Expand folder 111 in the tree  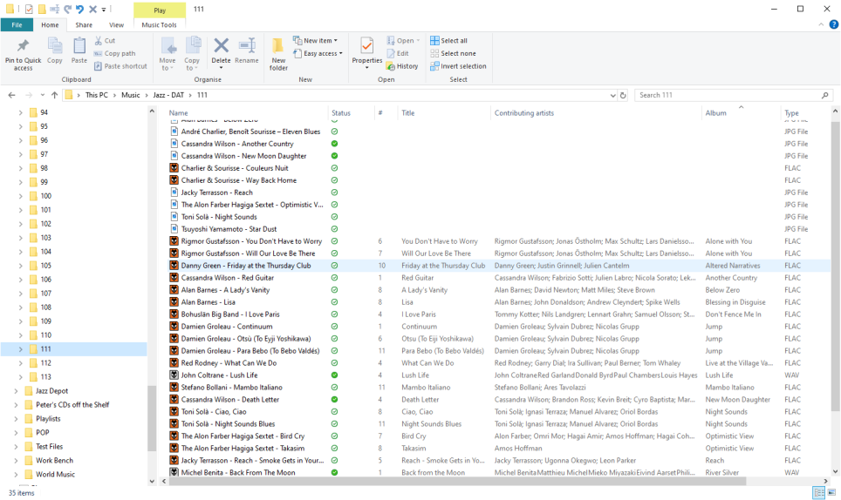pos(20,349)
